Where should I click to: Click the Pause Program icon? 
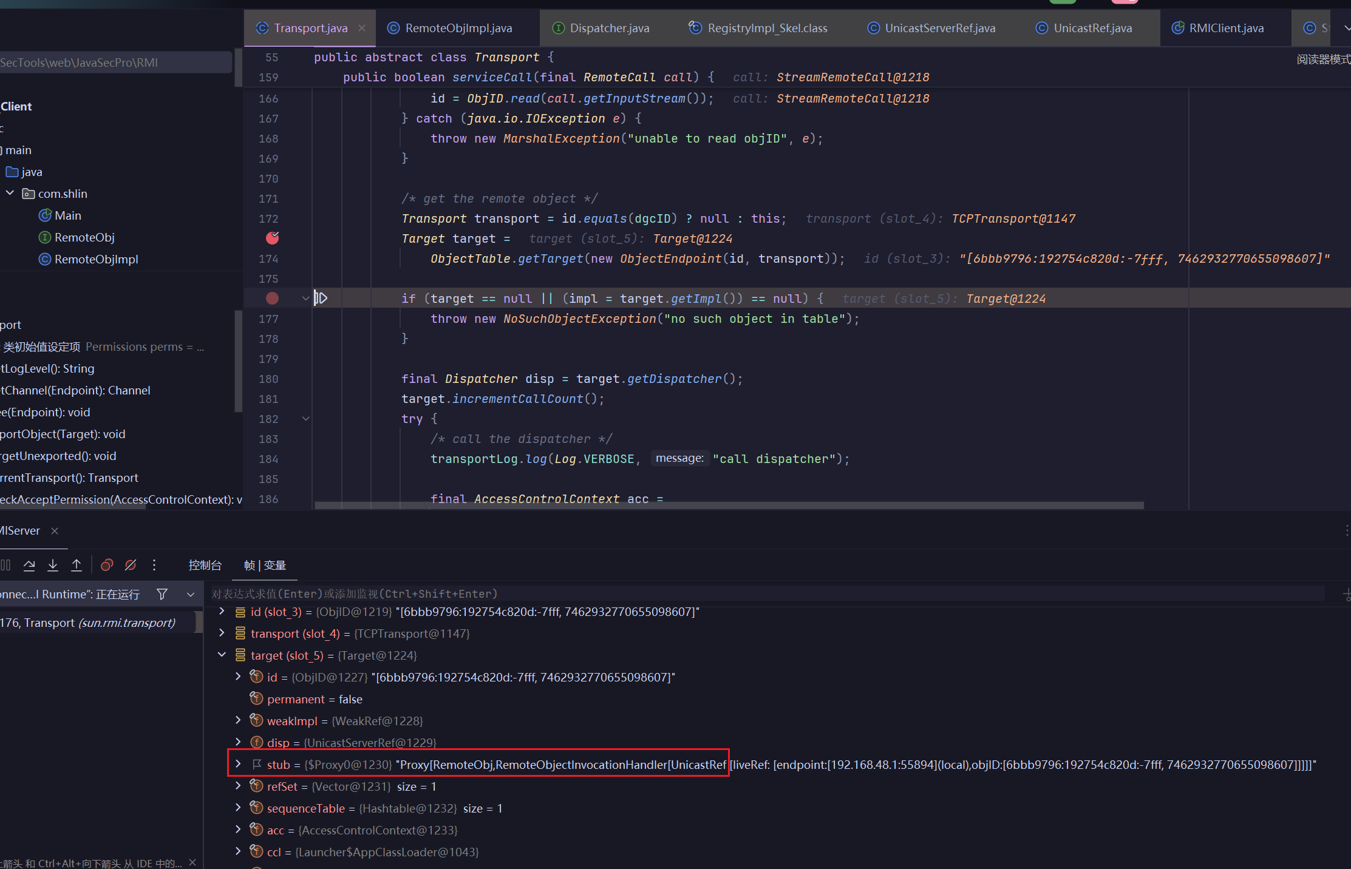click(5, 566)
